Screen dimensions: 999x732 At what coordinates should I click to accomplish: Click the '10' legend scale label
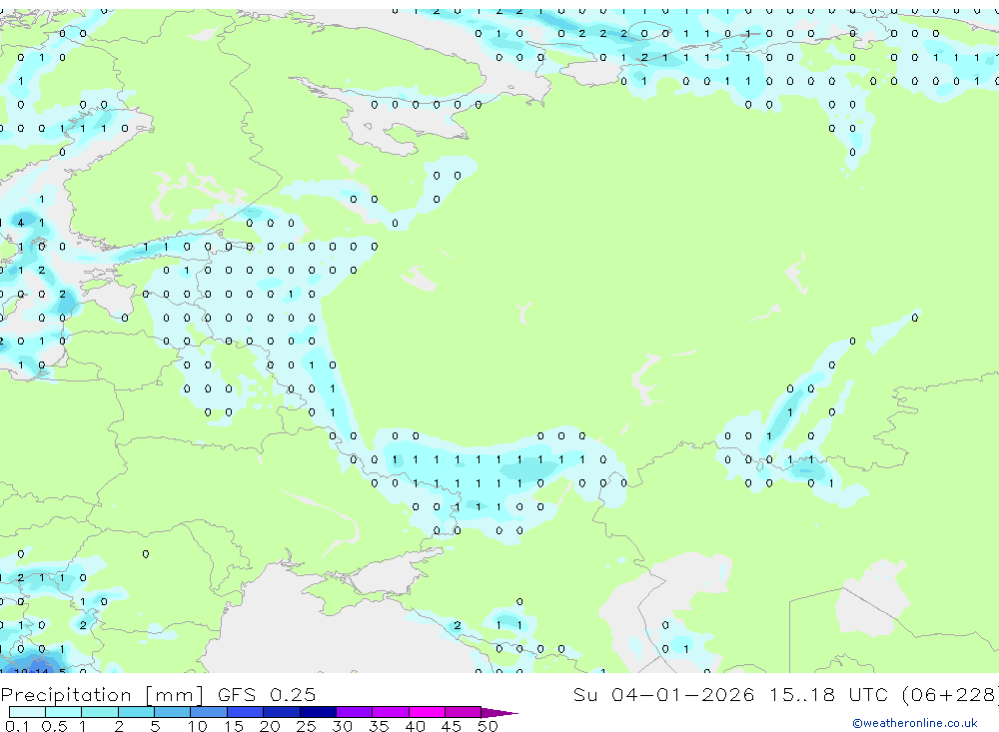[197, 726]
